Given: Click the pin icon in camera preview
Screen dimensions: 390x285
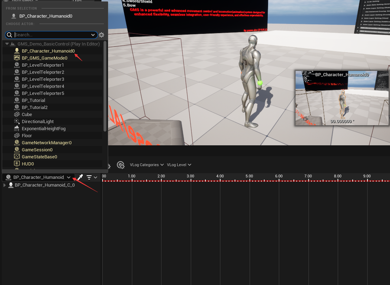Looking at the screenshot, I should tap(305, 119).
